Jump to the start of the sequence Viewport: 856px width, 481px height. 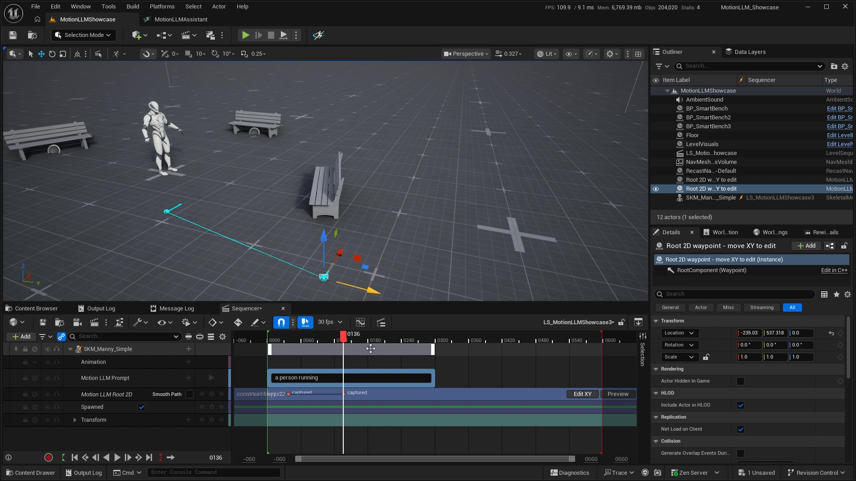click(74, 457)
